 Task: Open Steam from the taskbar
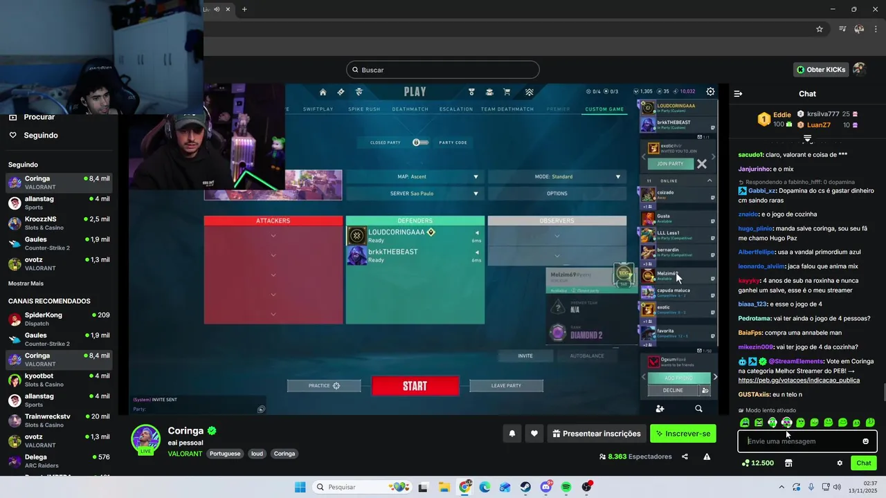pyautogui.click(x=525, y=487)
